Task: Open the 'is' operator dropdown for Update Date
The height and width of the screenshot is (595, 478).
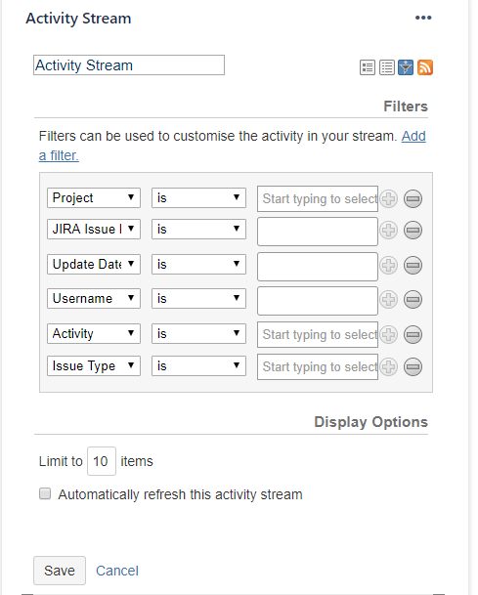Action: tap(198, 264)
